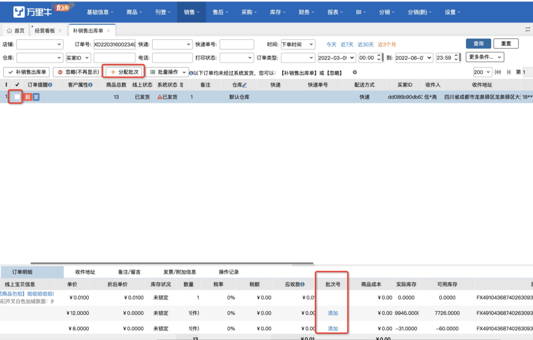The height and width of the screenshot is (340, 533).
Task: Click the 订单号 input field
Action: [114, 44]
